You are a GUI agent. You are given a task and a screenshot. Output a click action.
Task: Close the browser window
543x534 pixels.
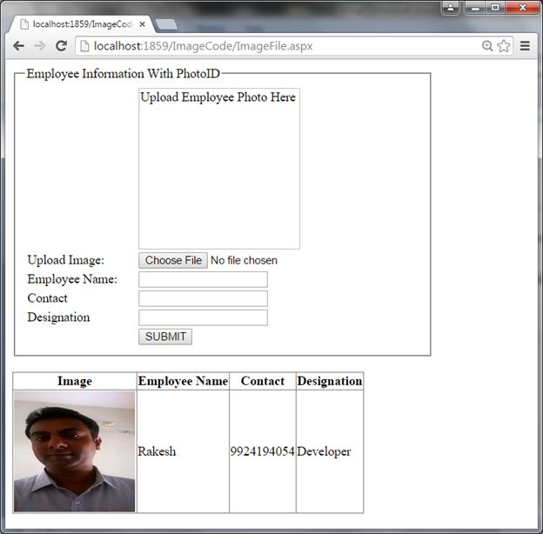pyautogui.click(x=522, y=7)
